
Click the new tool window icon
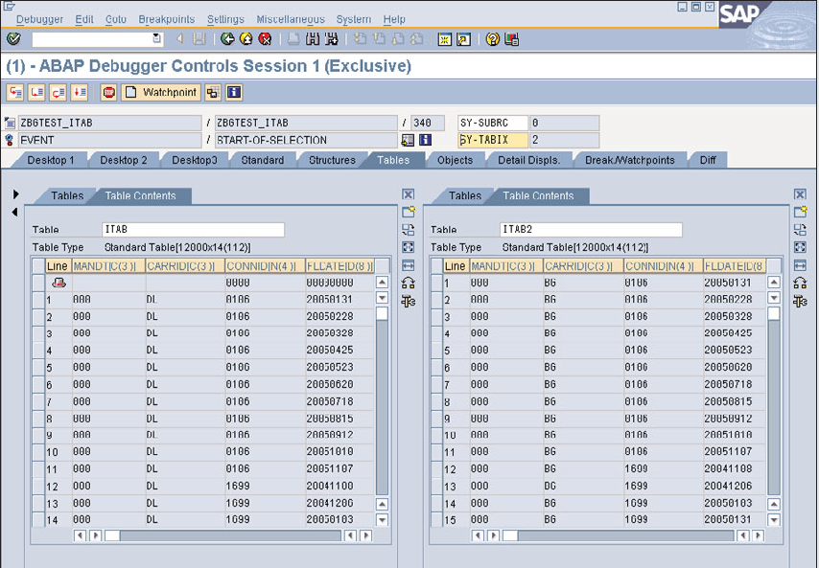click(409, 212)
